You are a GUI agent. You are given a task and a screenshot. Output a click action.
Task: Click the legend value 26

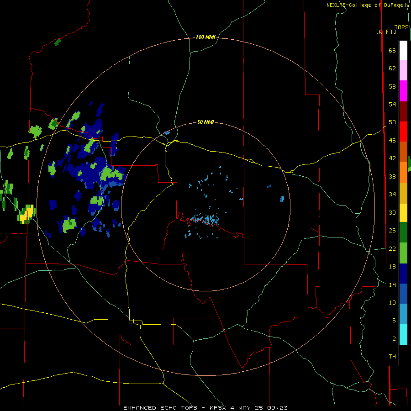click(392, 231)
